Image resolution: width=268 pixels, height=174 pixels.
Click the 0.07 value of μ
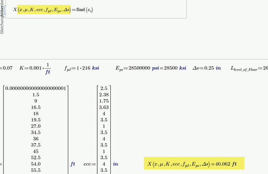click(x=8, y=68)
